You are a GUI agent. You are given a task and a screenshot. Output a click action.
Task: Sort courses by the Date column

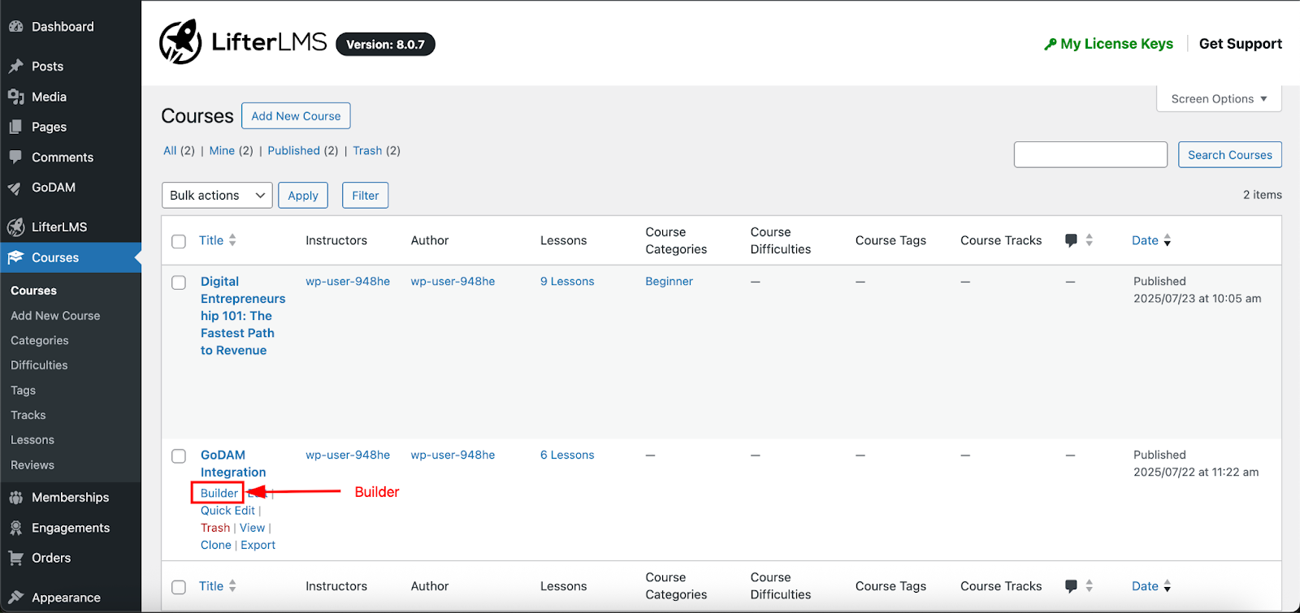point(1145,240)
